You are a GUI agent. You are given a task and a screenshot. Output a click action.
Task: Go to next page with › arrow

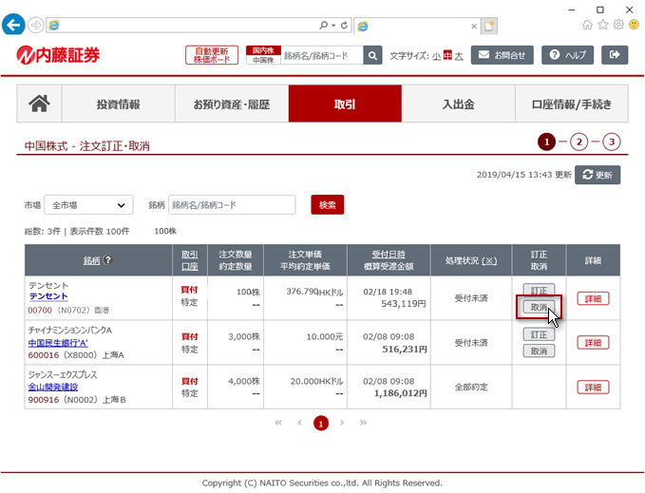[x=342, y=423]
